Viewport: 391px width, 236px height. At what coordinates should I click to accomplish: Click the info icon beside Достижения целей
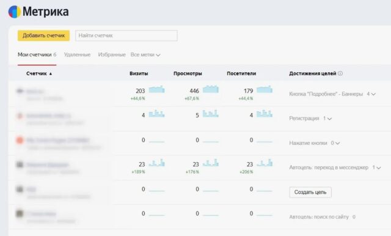(x=340, y=73)
